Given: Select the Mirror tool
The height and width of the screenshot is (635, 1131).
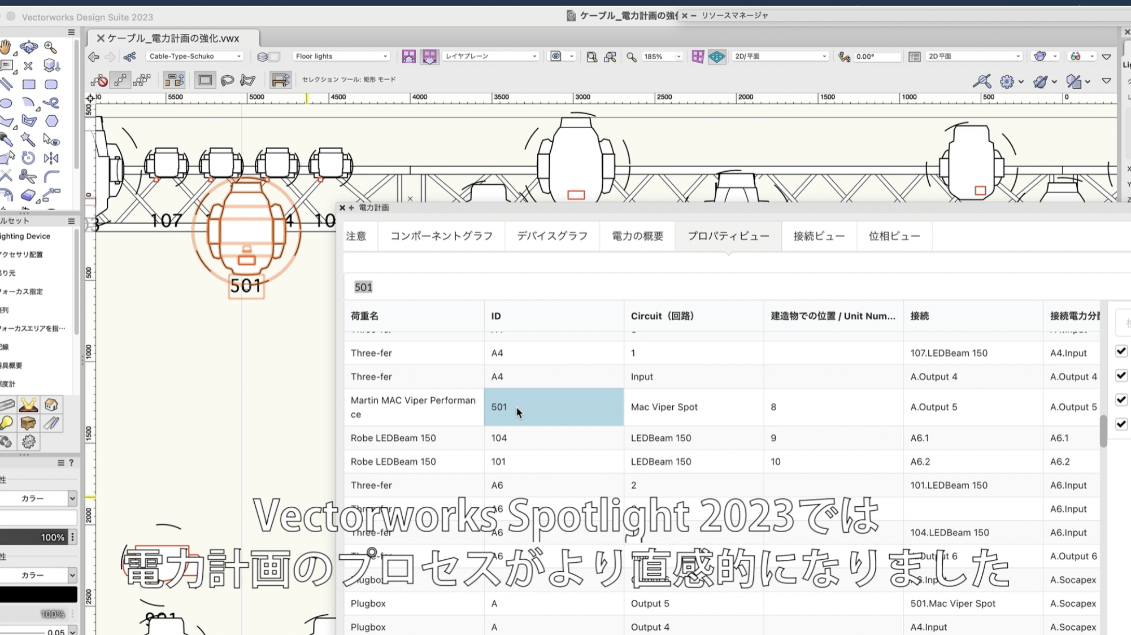Looking at the screenshot, I should pos(51,158).
